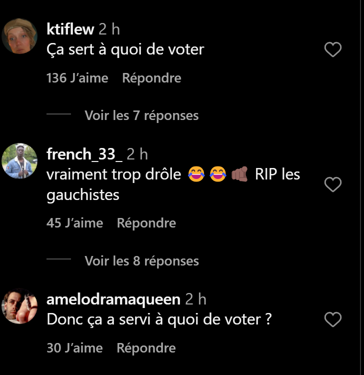View the 136 J'aime likes list
The image size is (364, 375).
pos(77,78)
